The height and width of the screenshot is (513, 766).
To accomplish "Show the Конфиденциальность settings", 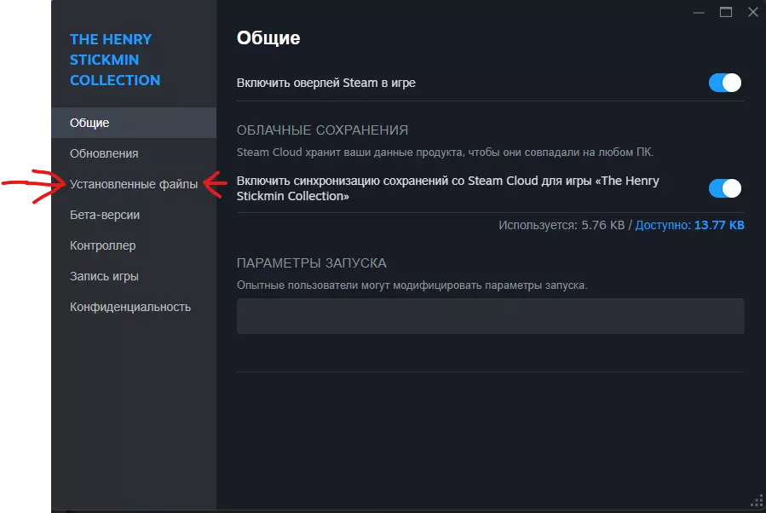I will (130, 307).
